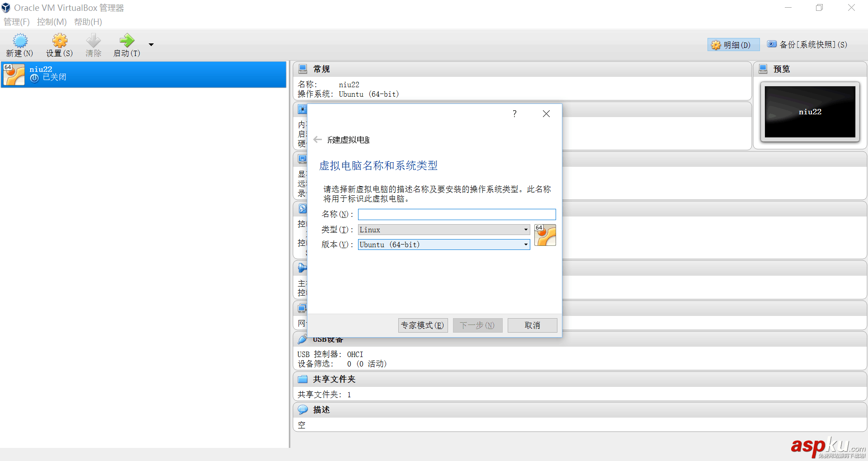Click the Expert Mode (专家模式) button
Viewport: 868px width, 461px height.
(423, 325)
